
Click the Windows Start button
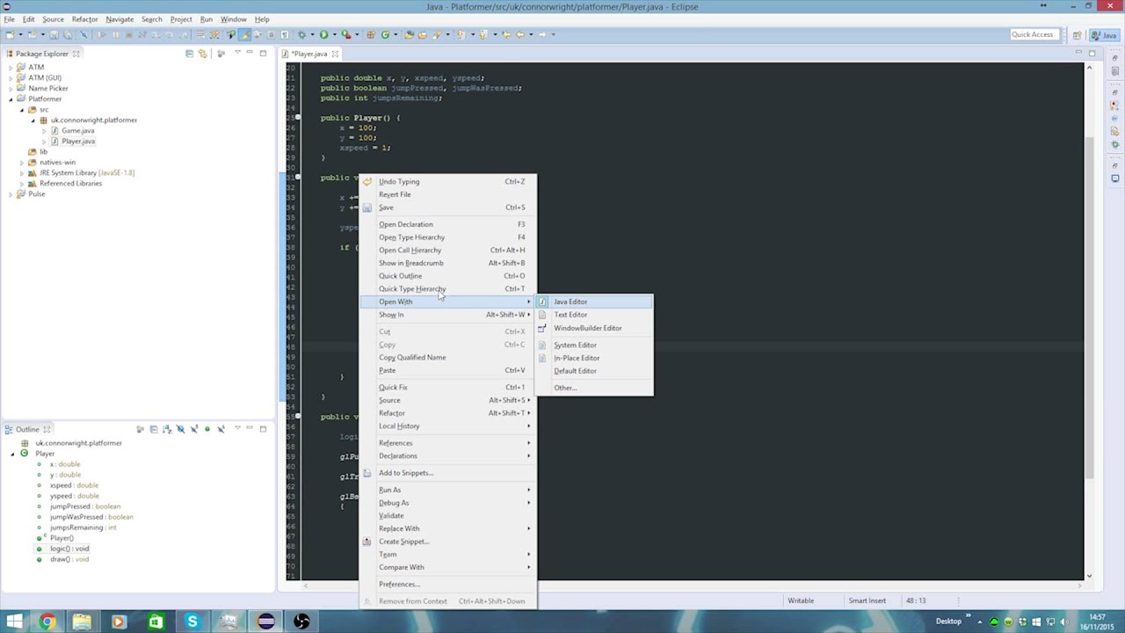14,622
